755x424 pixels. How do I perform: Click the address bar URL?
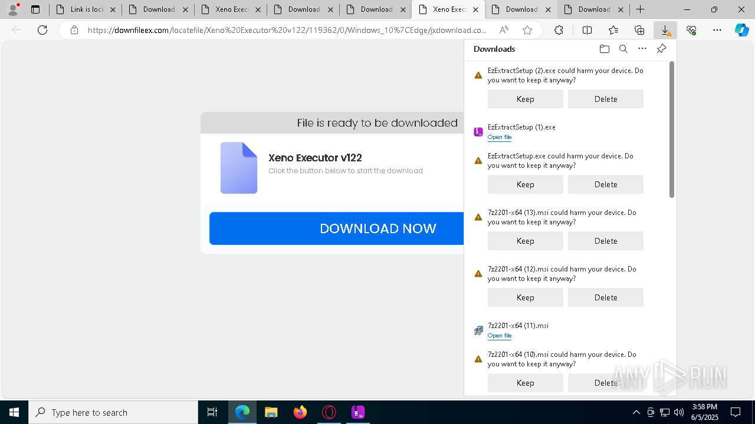pos(287,30)
